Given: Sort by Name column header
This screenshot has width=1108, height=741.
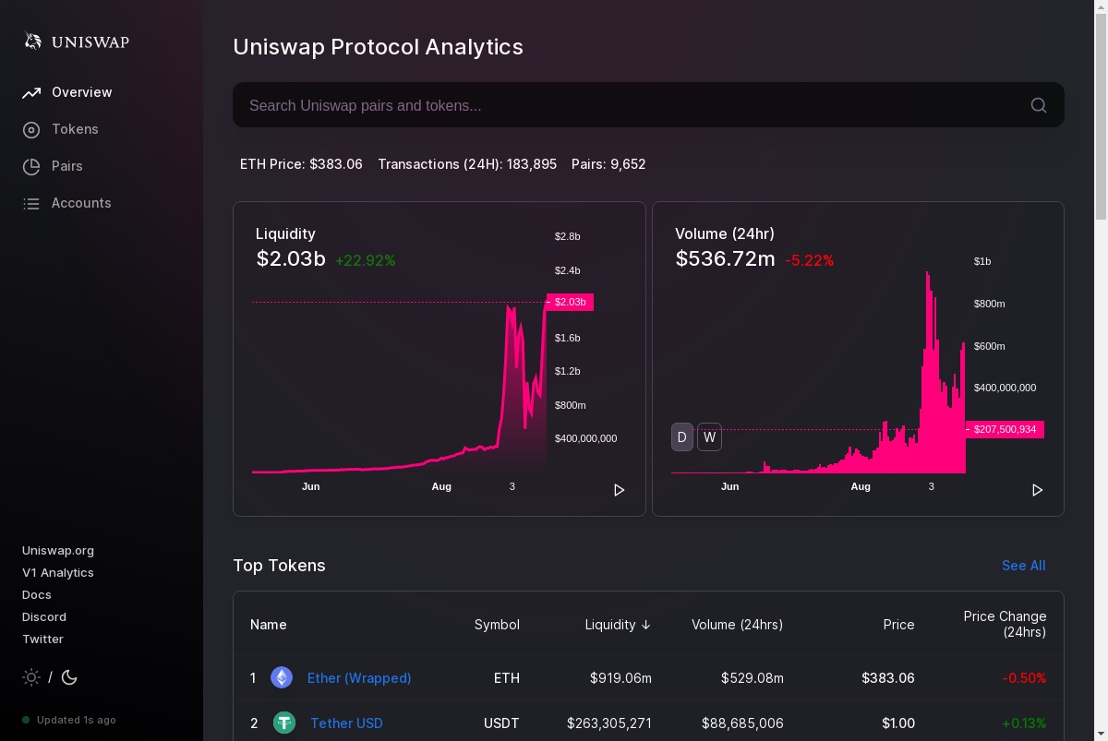Looking at the screenshot, I should [x=269, y=625].
